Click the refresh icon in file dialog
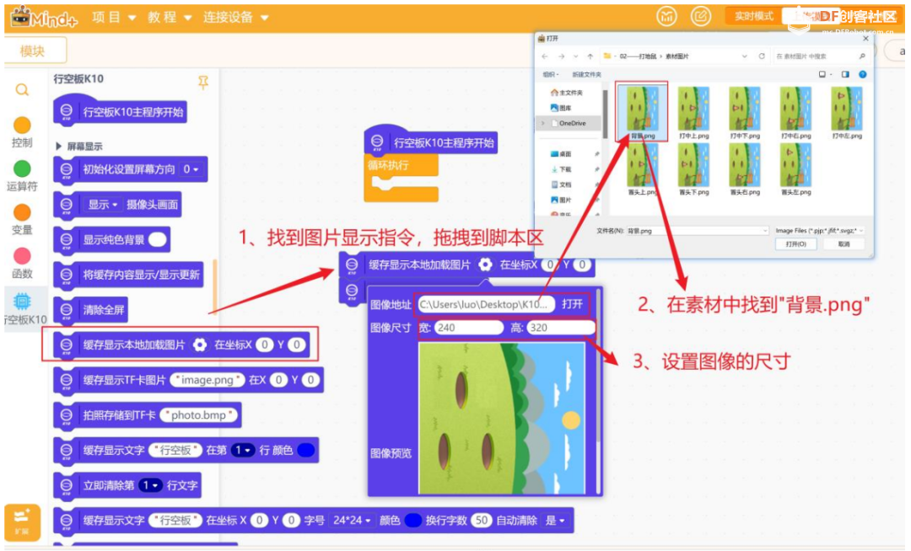The width and height of the screenshot is (911, 551). 762,56
